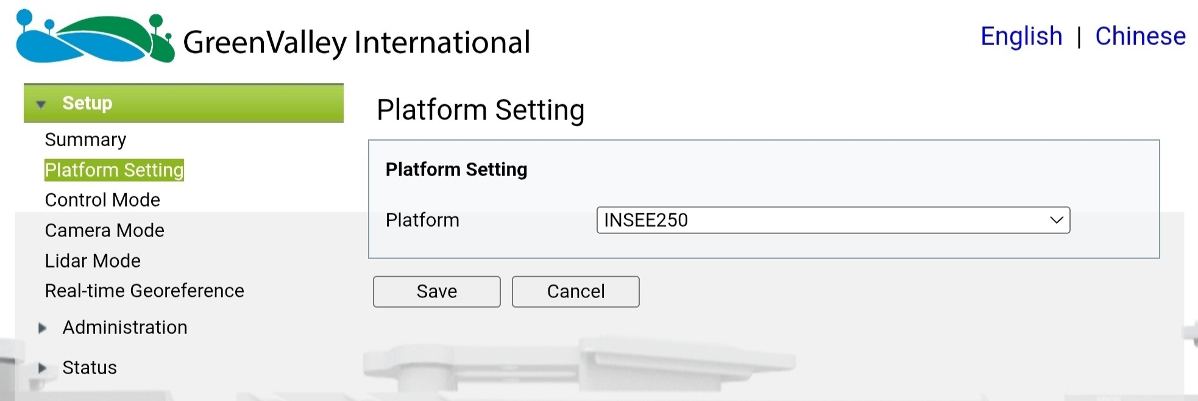Open the Platform dropdown chevron
This screenshot has width=1198, height=401.
[1057, 220]
